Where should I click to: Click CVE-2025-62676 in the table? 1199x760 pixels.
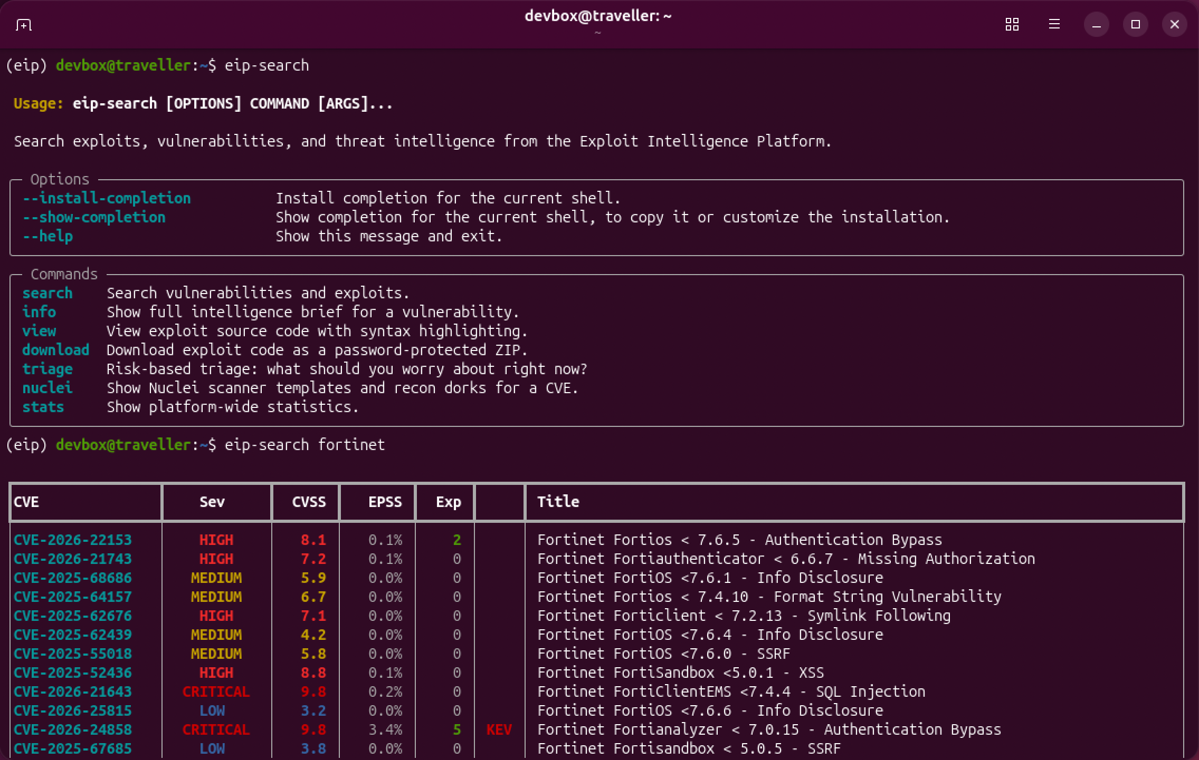tap(73, 616)
